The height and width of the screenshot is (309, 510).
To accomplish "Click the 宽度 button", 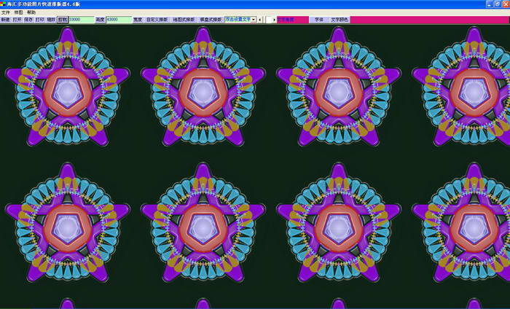I will (x=138, y=20).
